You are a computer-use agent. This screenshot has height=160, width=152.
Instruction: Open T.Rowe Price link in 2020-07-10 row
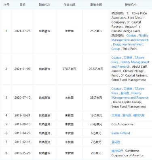pos(128,91)
